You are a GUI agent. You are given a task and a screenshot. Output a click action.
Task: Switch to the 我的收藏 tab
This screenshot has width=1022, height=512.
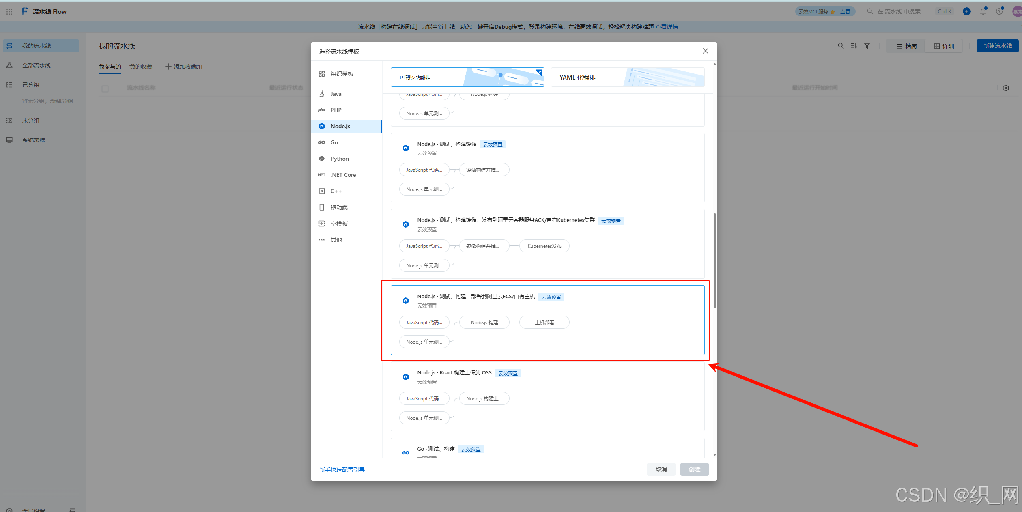(141, 67)
